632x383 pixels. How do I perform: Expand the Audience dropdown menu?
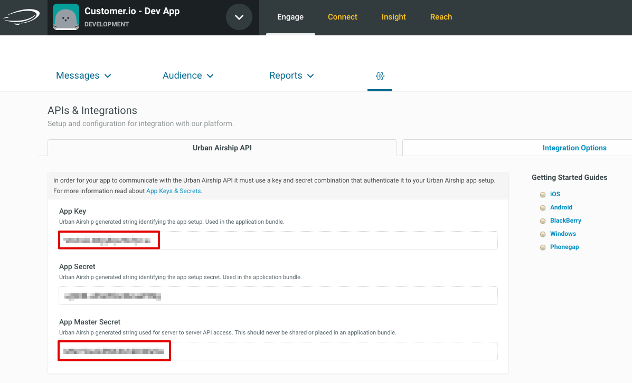click(188, 75)
